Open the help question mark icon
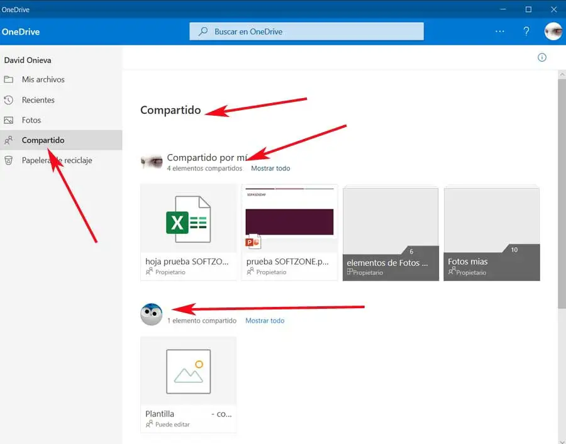Screen dimensions: 566x444 526,31
